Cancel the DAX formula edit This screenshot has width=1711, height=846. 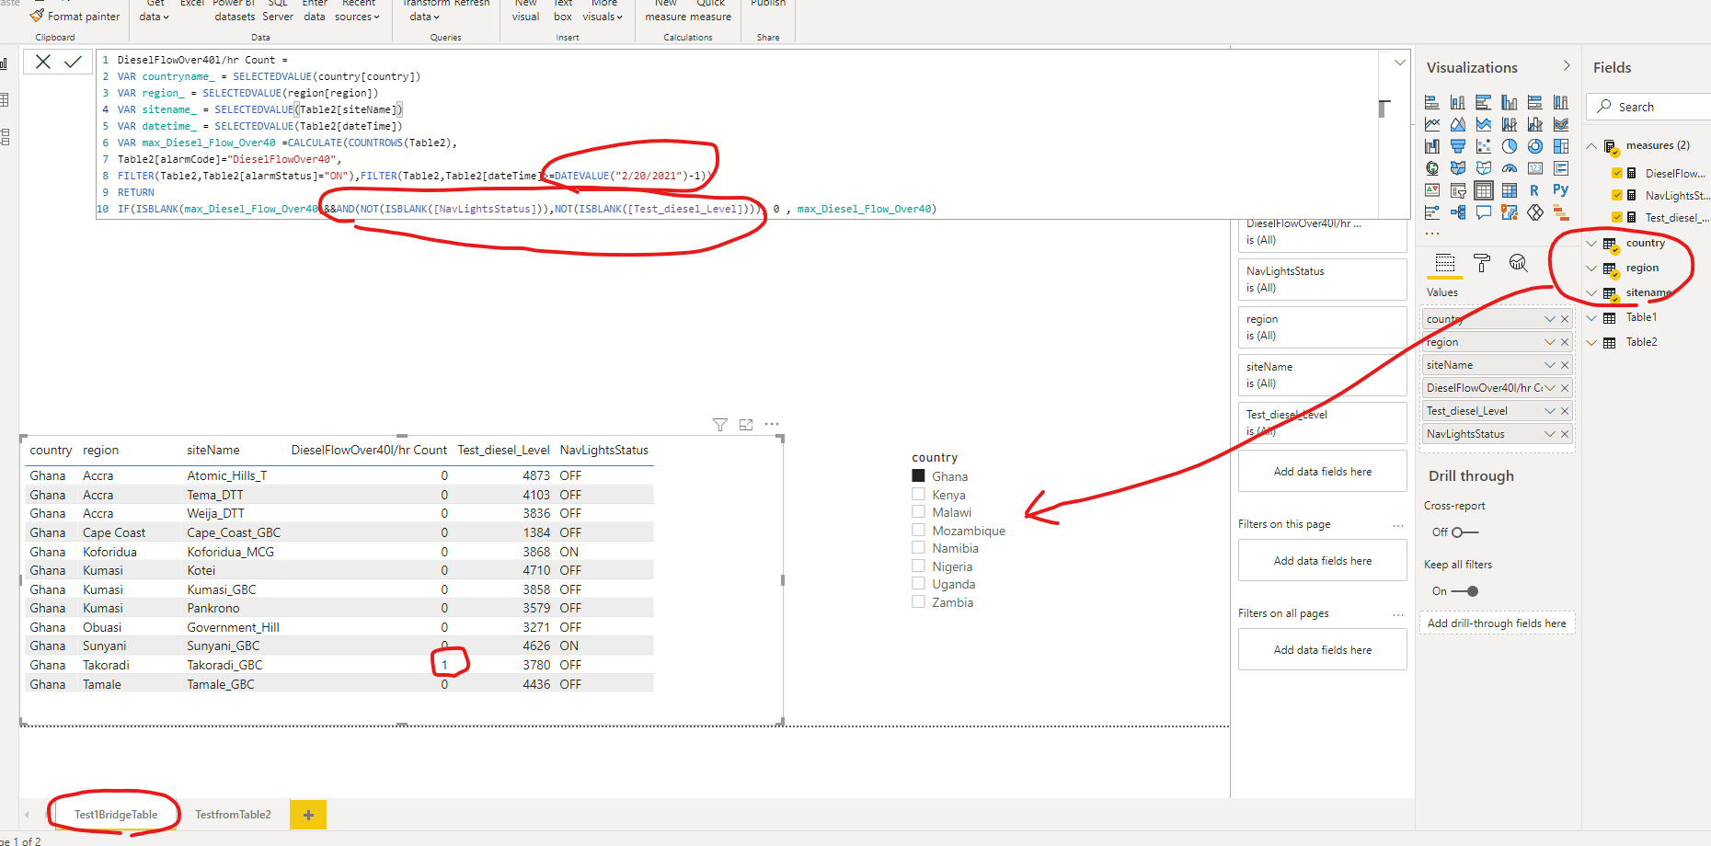[43, 62]
